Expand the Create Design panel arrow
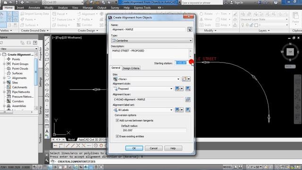The height and width of the screenshot is (170, 302). pyautogui.click(x=97, y=31)
